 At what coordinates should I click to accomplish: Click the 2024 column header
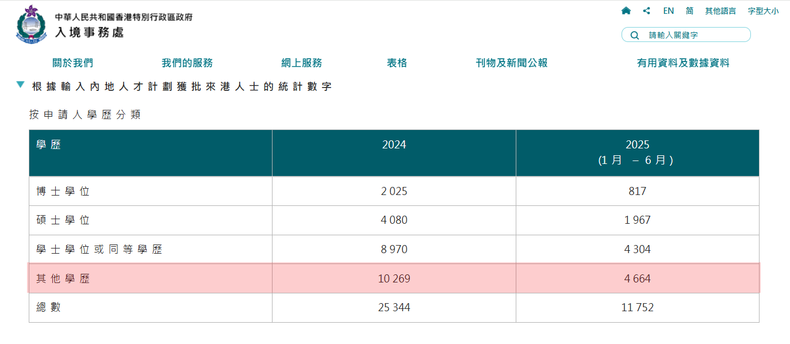pos(394,145)
